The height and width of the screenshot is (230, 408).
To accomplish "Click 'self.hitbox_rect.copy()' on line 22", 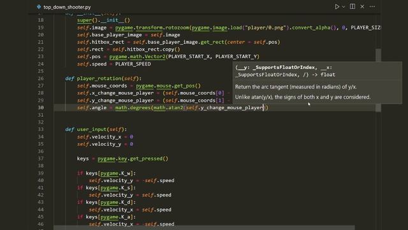I will pos(146,49).
